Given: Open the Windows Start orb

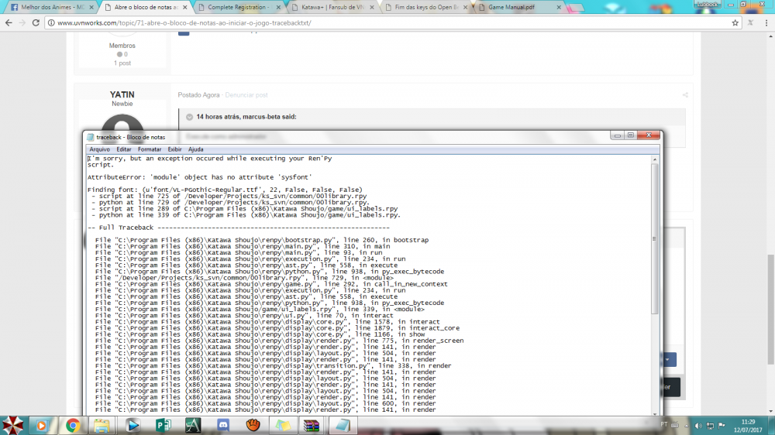Looking at the screenshot, I should [x=13, y=425].
